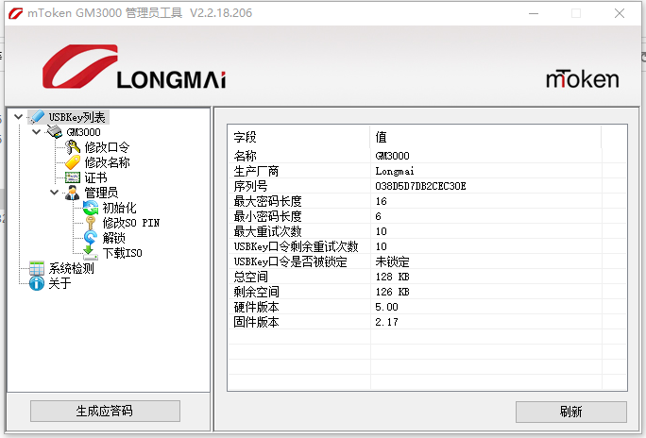Image resolution: width=646 pixels, height=438 pixels.
Task: Click the 下载ISO green download icon
Action: click(x=91, y=253)
